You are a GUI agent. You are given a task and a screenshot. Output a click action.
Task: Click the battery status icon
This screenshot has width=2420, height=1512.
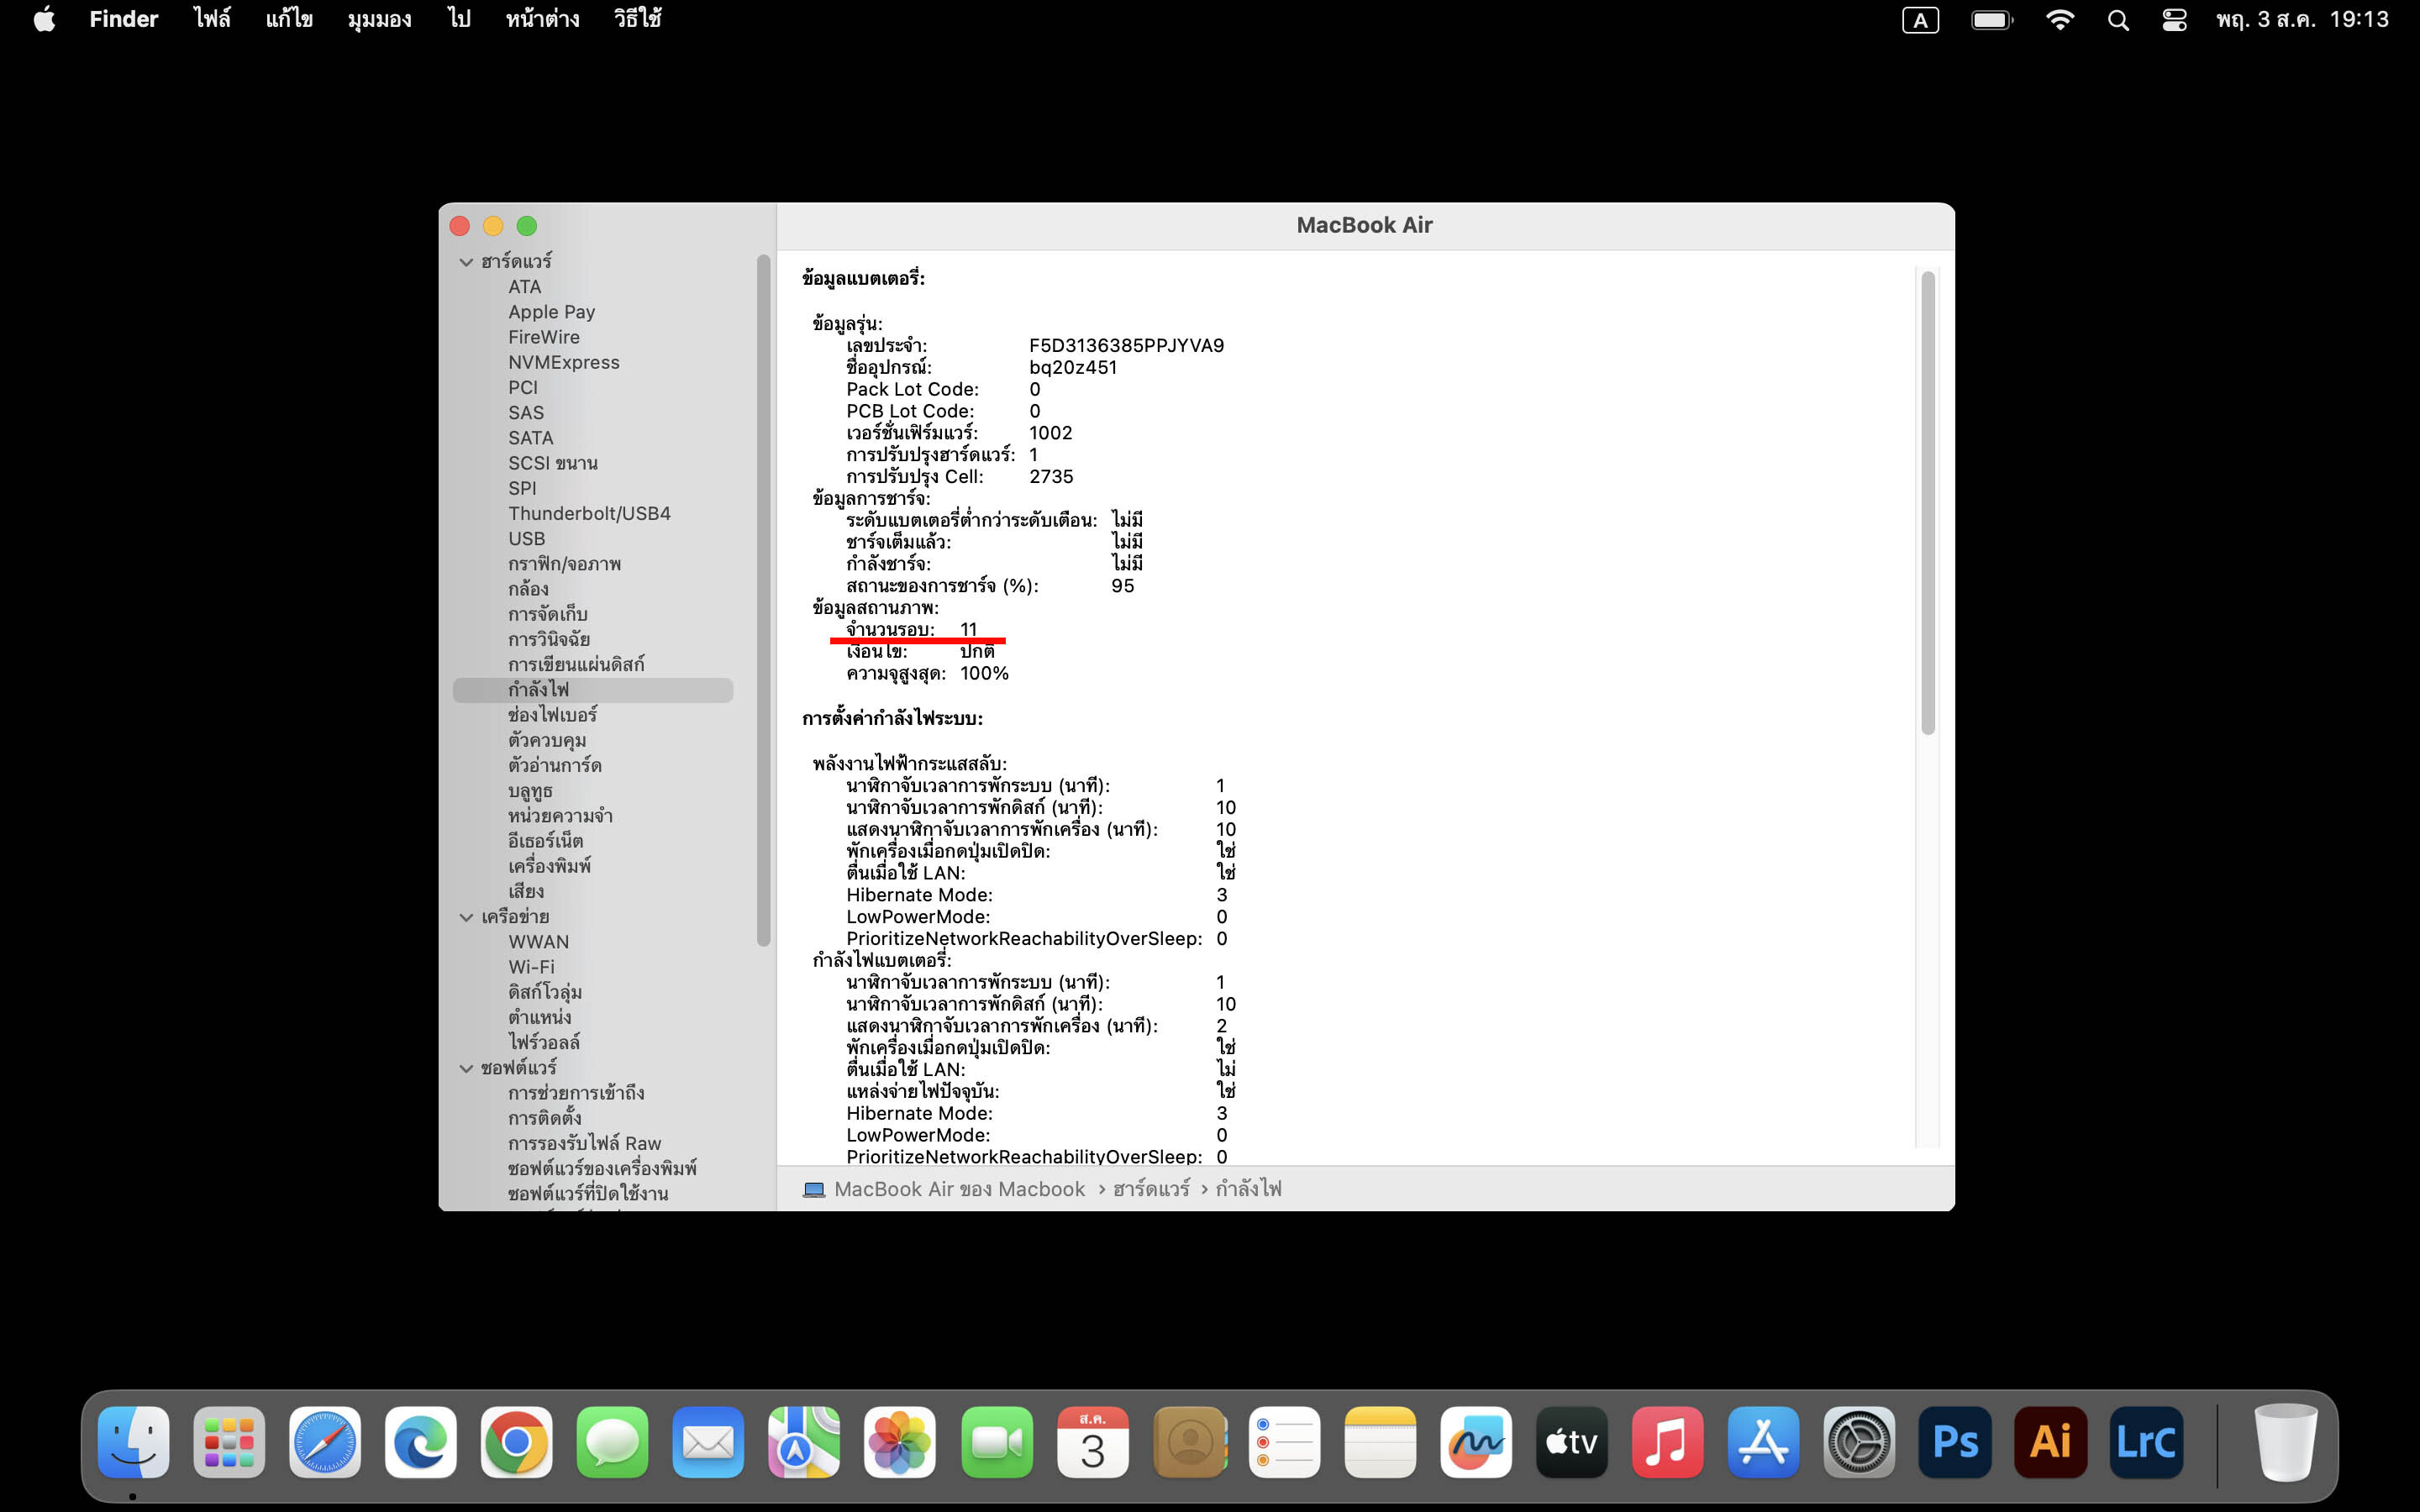pyautogui.click(x=1992, y=20)
